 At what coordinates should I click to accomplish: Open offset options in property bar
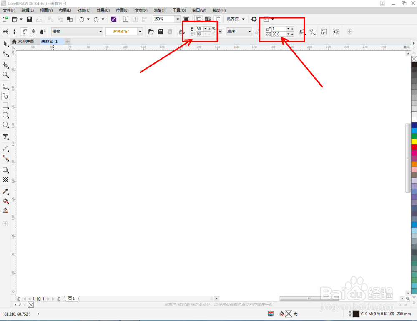(x=312, y=32)
